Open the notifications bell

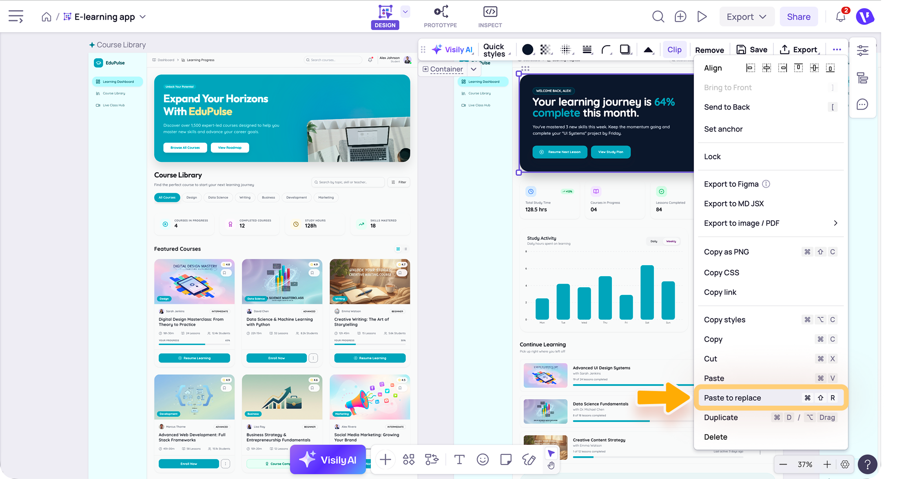841,17
